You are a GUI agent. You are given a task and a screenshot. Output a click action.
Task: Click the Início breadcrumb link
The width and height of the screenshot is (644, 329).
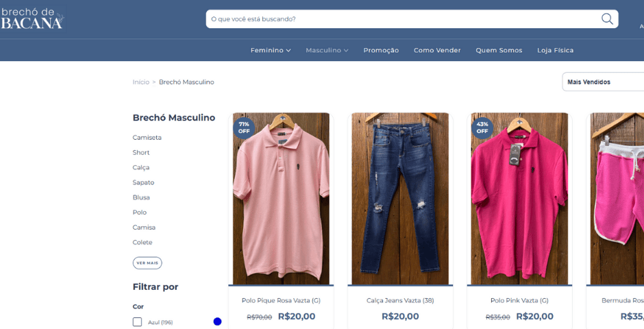coord(140,82)
